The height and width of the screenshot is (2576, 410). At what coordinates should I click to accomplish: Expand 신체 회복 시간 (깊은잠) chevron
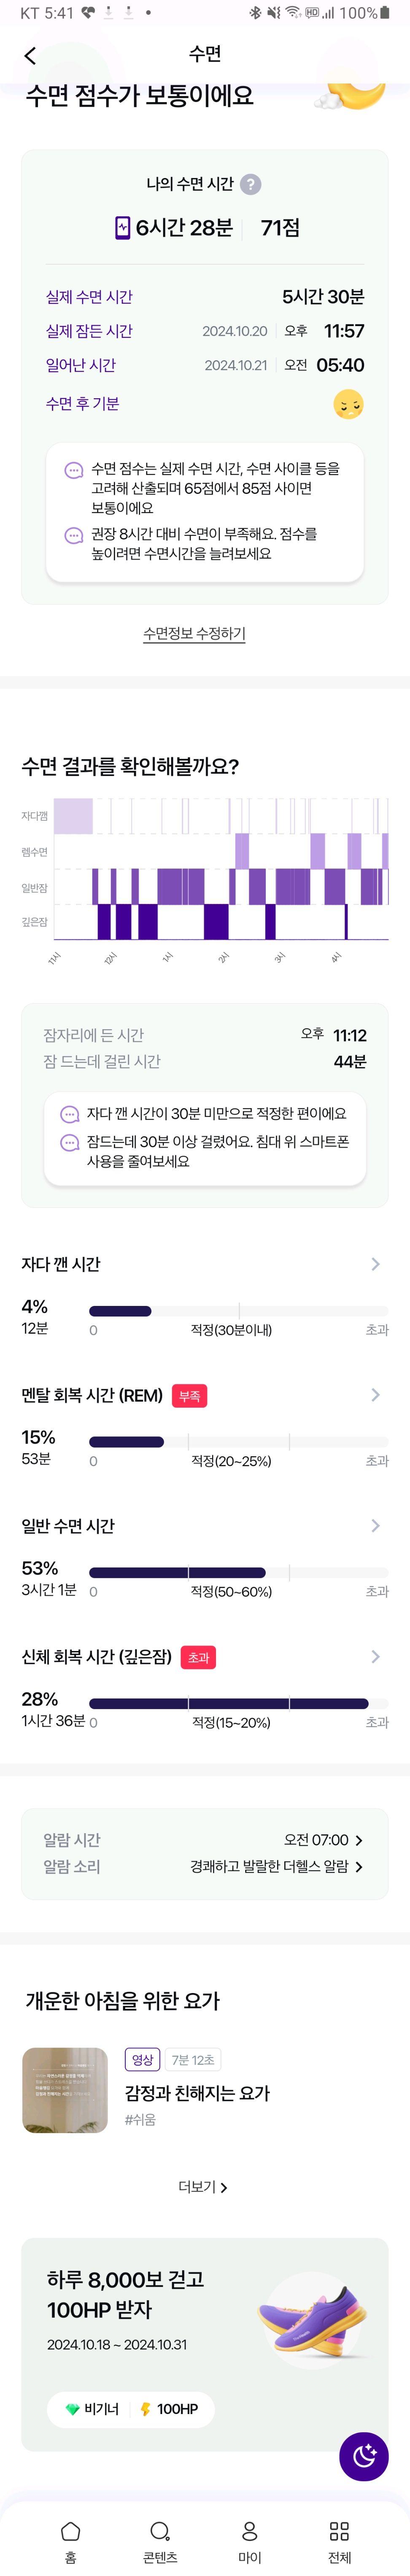coord(375,1657)
